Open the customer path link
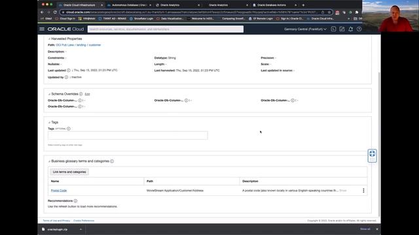 tap(95, 45)
